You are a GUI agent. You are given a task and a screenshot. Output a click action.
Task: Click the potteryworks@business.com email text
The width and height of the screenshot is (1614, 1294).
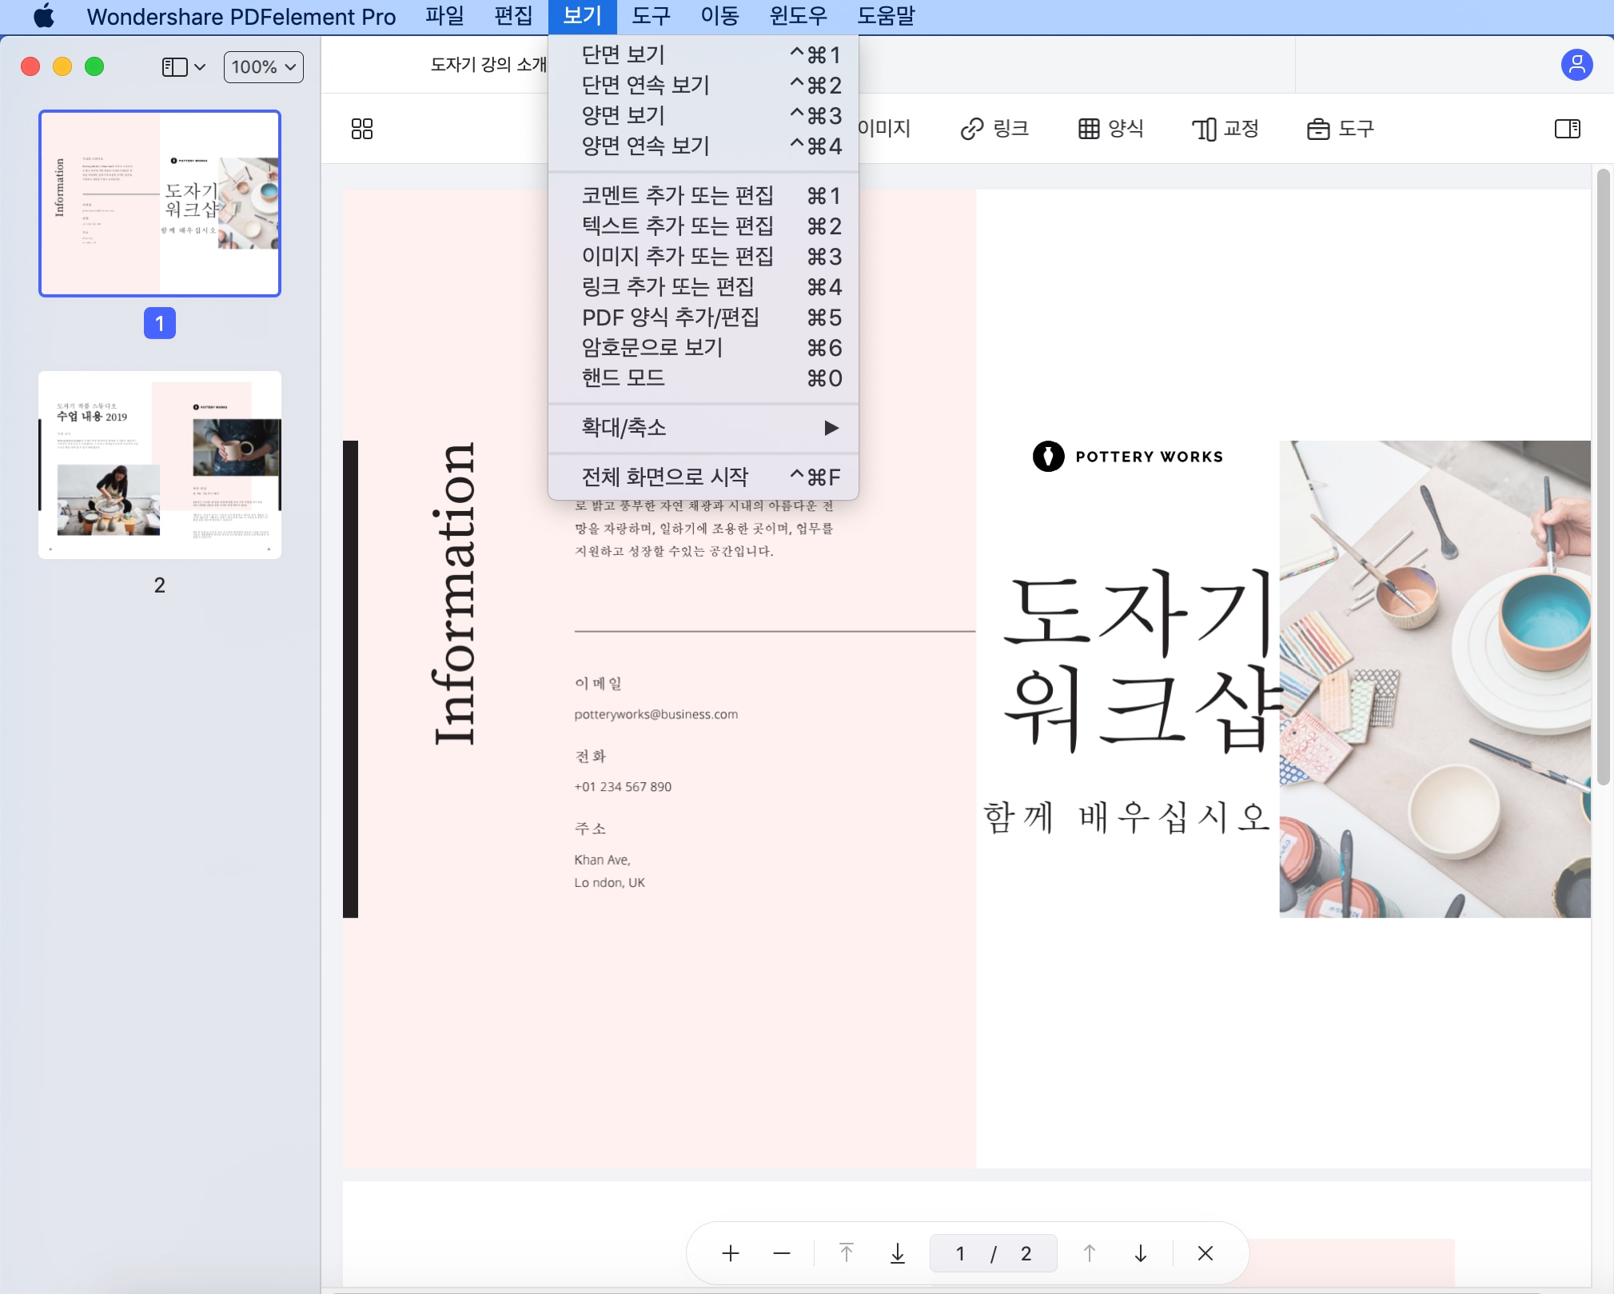pyautogui.click(x=656, y=714)
